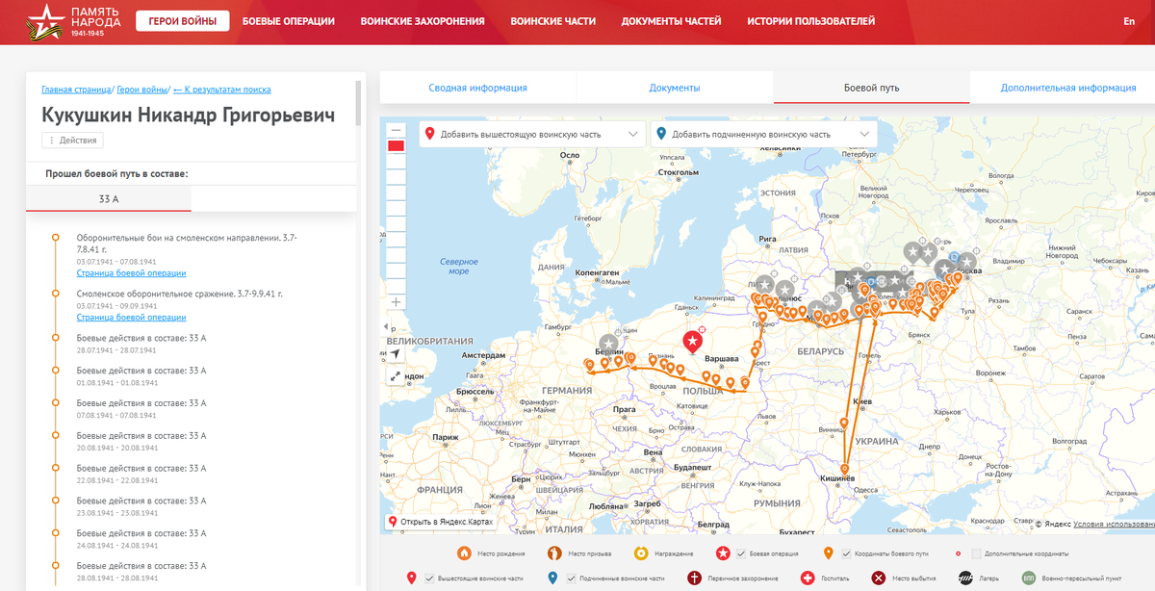Open the Действия actions menu
The width and height of the screenshot is (1155, 591).
pyautogui.click(x=72, y=141)
